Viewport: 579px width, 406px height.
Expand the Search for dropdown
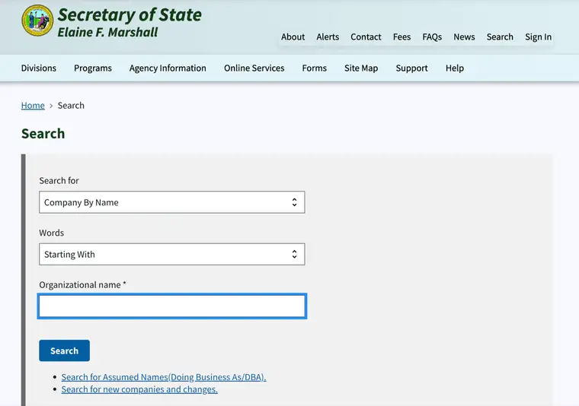click(x=172, y=202)
